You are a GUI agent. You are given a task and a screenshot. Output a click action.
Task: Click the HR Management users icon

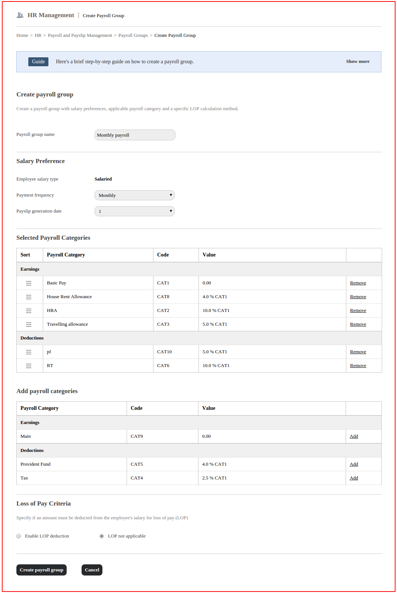click(x=20, y=15)
